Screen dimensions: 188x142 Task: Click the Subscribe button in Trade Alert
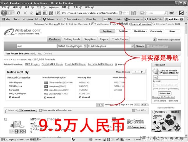164,93
